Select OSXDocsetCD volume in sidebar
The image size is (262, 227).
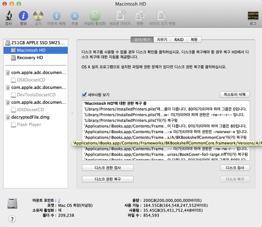pos(36,80)
